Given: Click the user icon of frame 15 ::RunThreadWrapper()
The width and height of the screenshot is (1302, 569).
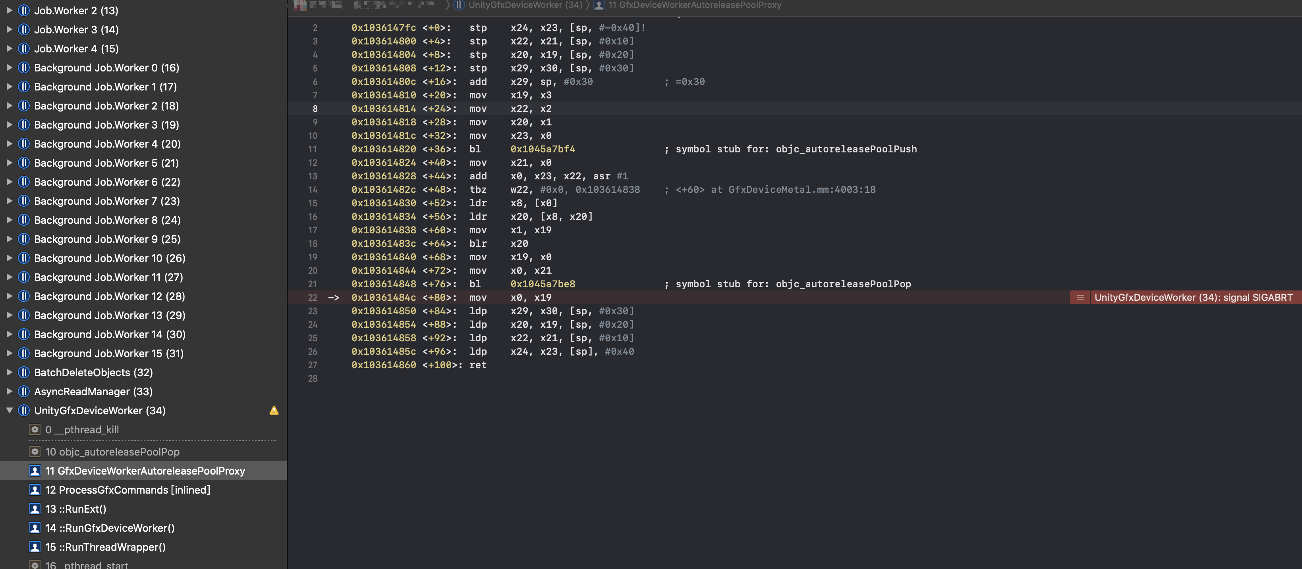Looking at the screenshot, I should click(x=35, y=547).
